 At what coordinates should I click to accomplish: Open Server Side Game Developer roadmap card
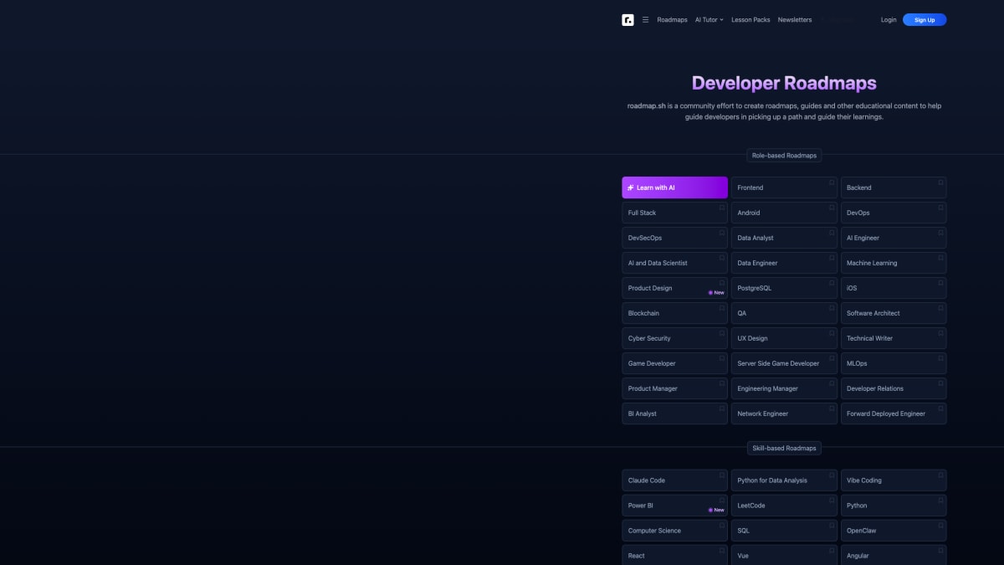point(784,363)
